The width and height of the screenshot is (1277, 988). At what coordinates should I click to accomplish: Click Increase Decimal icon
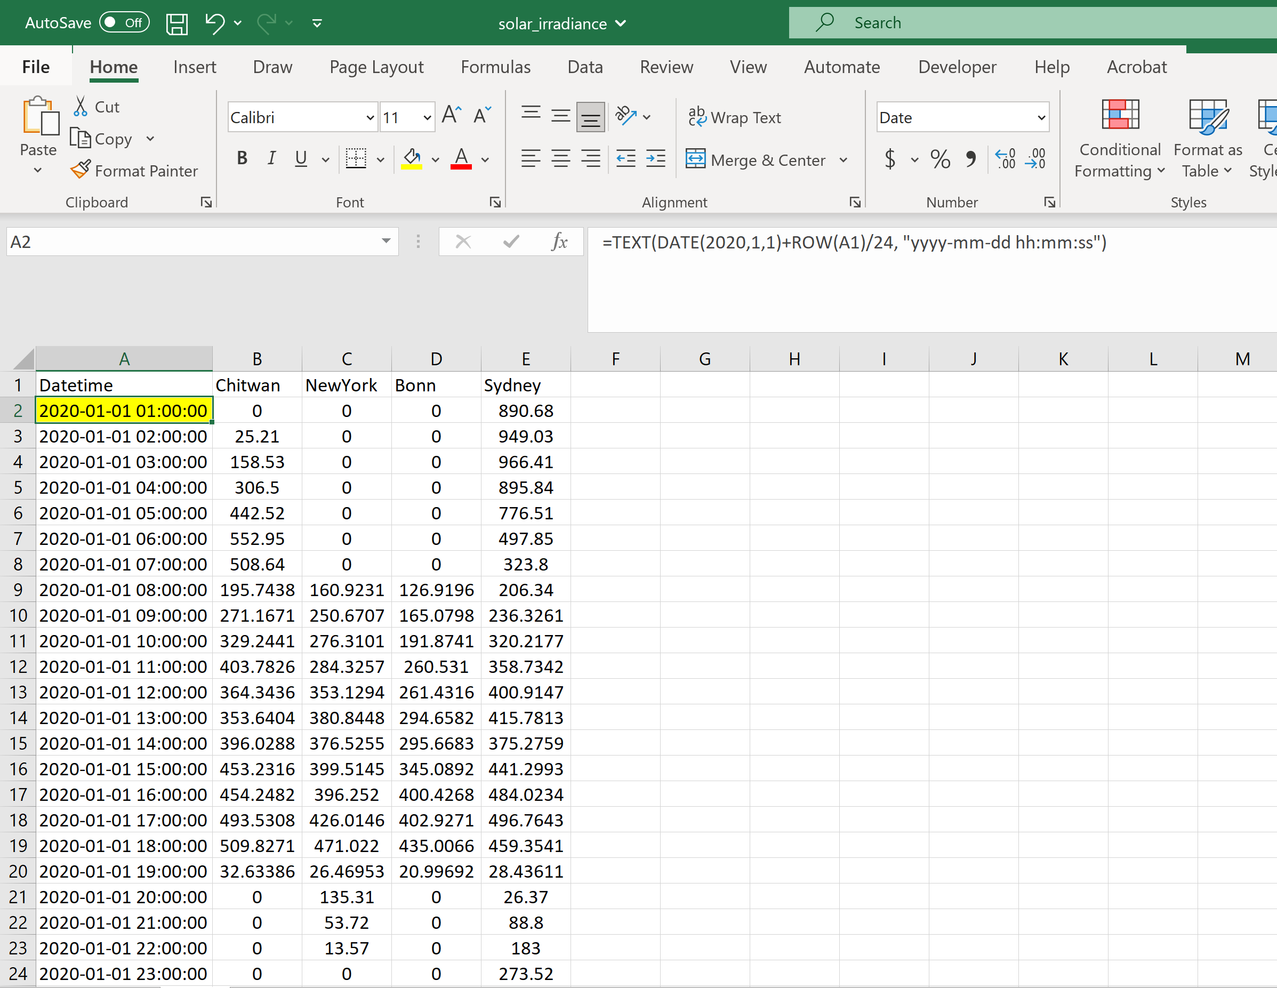pos(1005,159)
